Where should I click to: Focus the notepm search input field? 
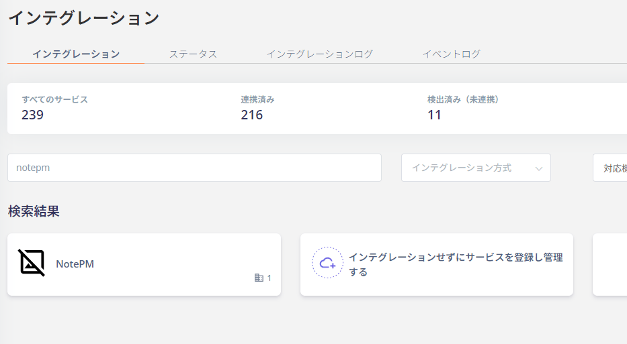(194, 168)
